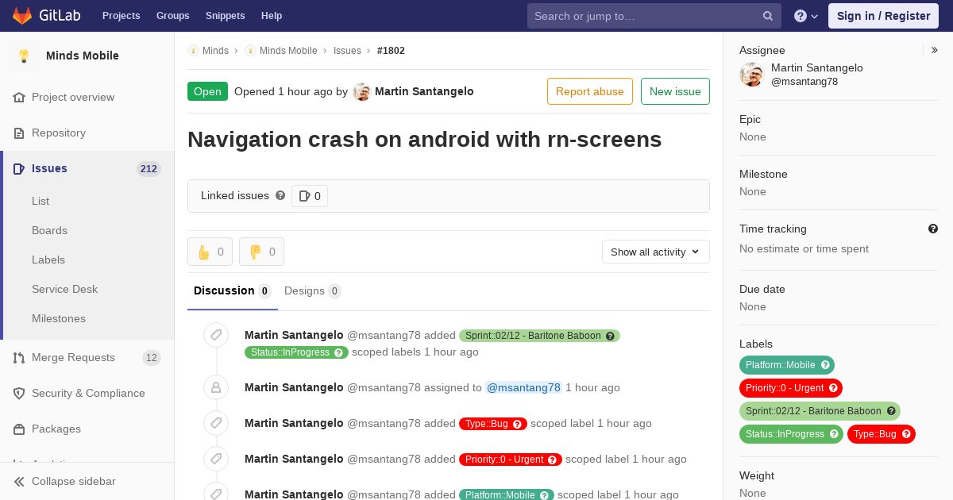Click the thumbs down emoji button
Screen dimensions: 953x500
pos(261,252)
